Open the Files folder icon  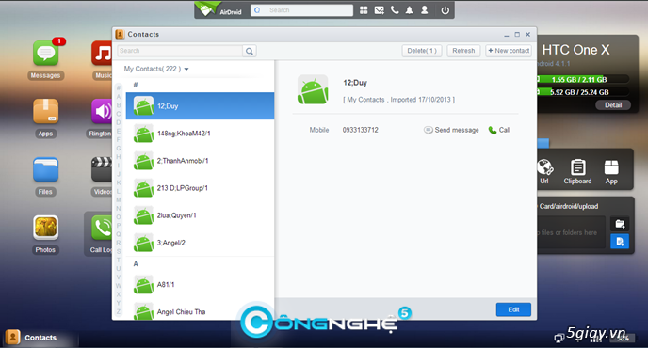point(45,169)
